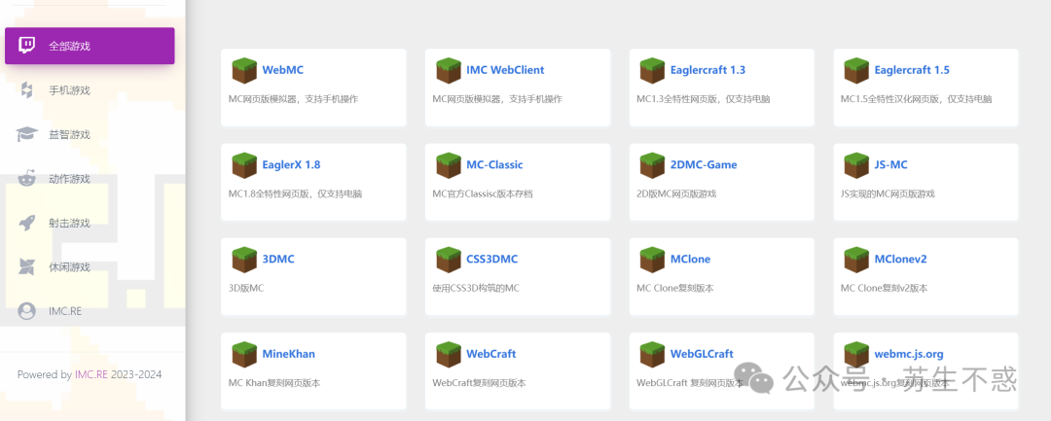Switch to the 动作游戏 category
1051x421 pixels.
tap(90, 179)
